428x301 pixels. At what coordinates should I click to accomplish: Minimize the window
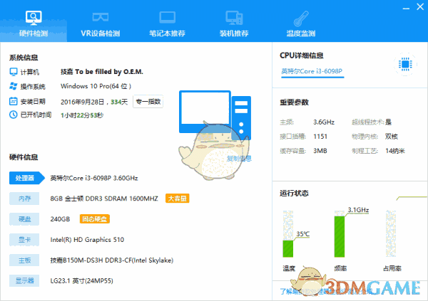(406, 8)
